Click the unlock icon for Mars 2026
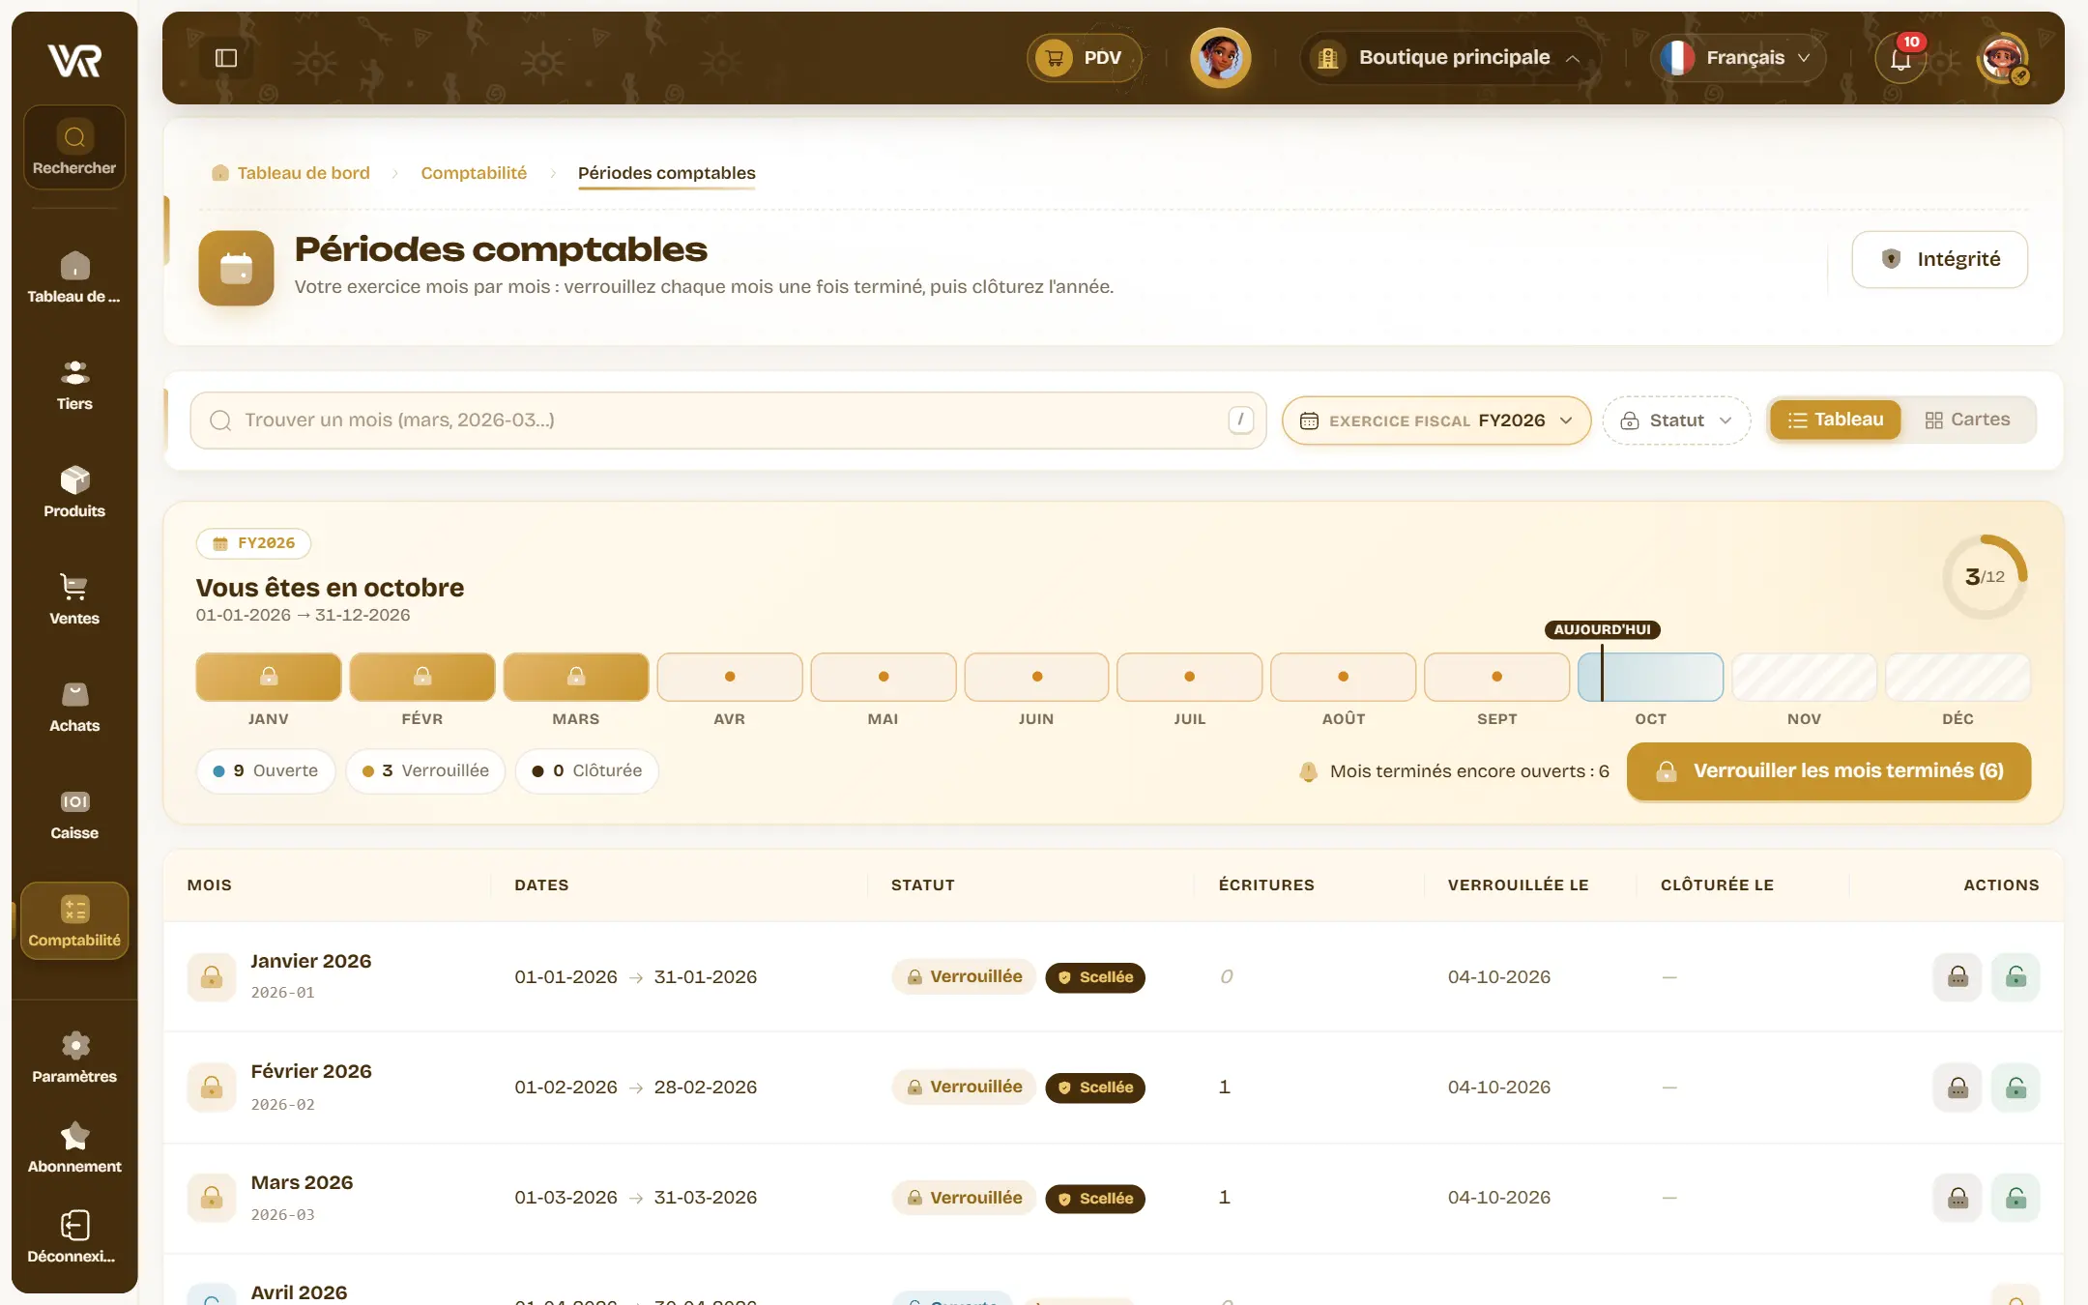Viewport: 2088px width, 1305px height. coord(2015,1198)
